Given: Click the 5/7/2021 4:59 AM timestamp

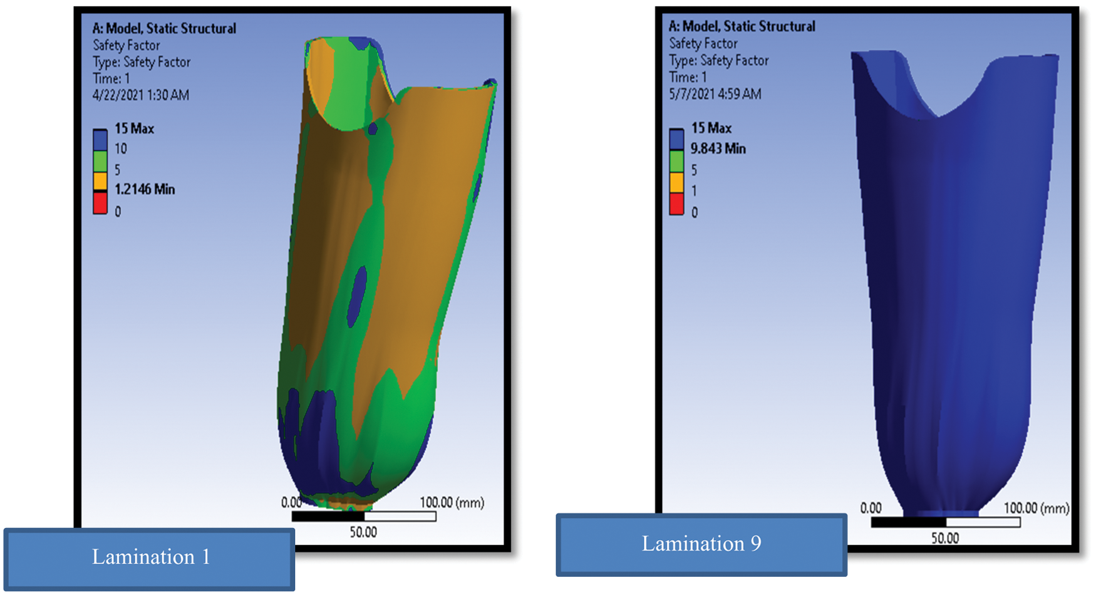Looking at the screenshot, I should click(715, 94).
